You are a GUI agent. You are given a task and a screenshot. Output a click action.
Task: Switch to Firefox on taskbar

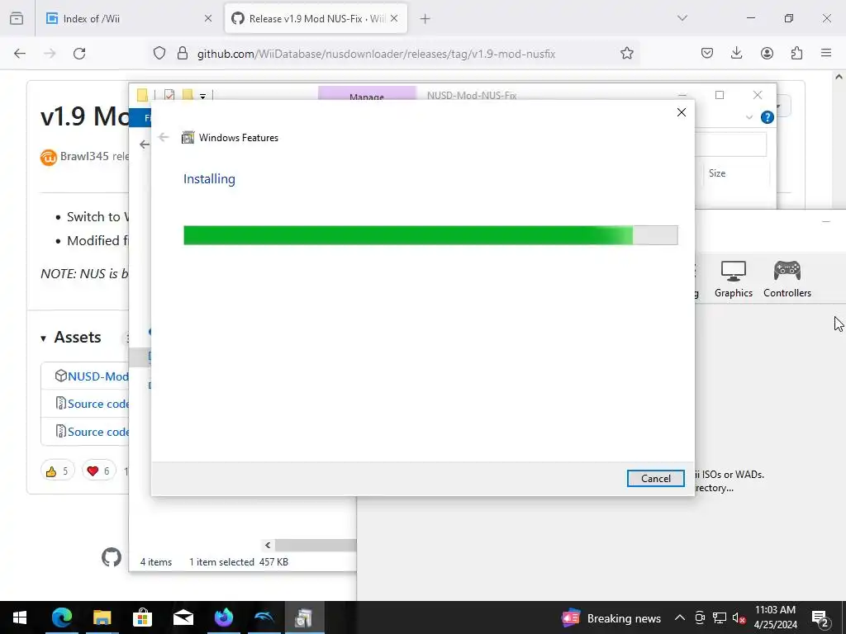tap(223, 617)
